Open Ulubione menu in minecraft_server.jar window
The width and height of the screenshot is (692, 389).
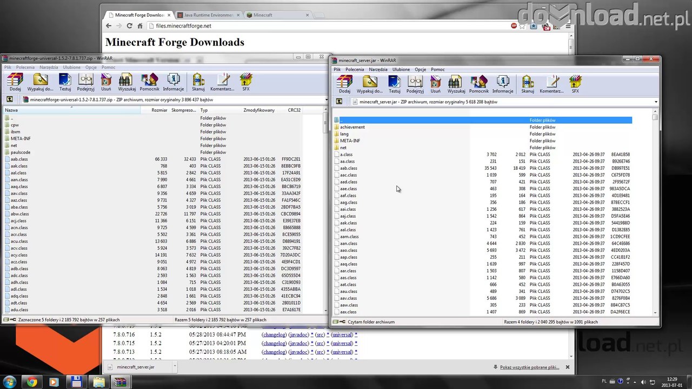(401, 70)
